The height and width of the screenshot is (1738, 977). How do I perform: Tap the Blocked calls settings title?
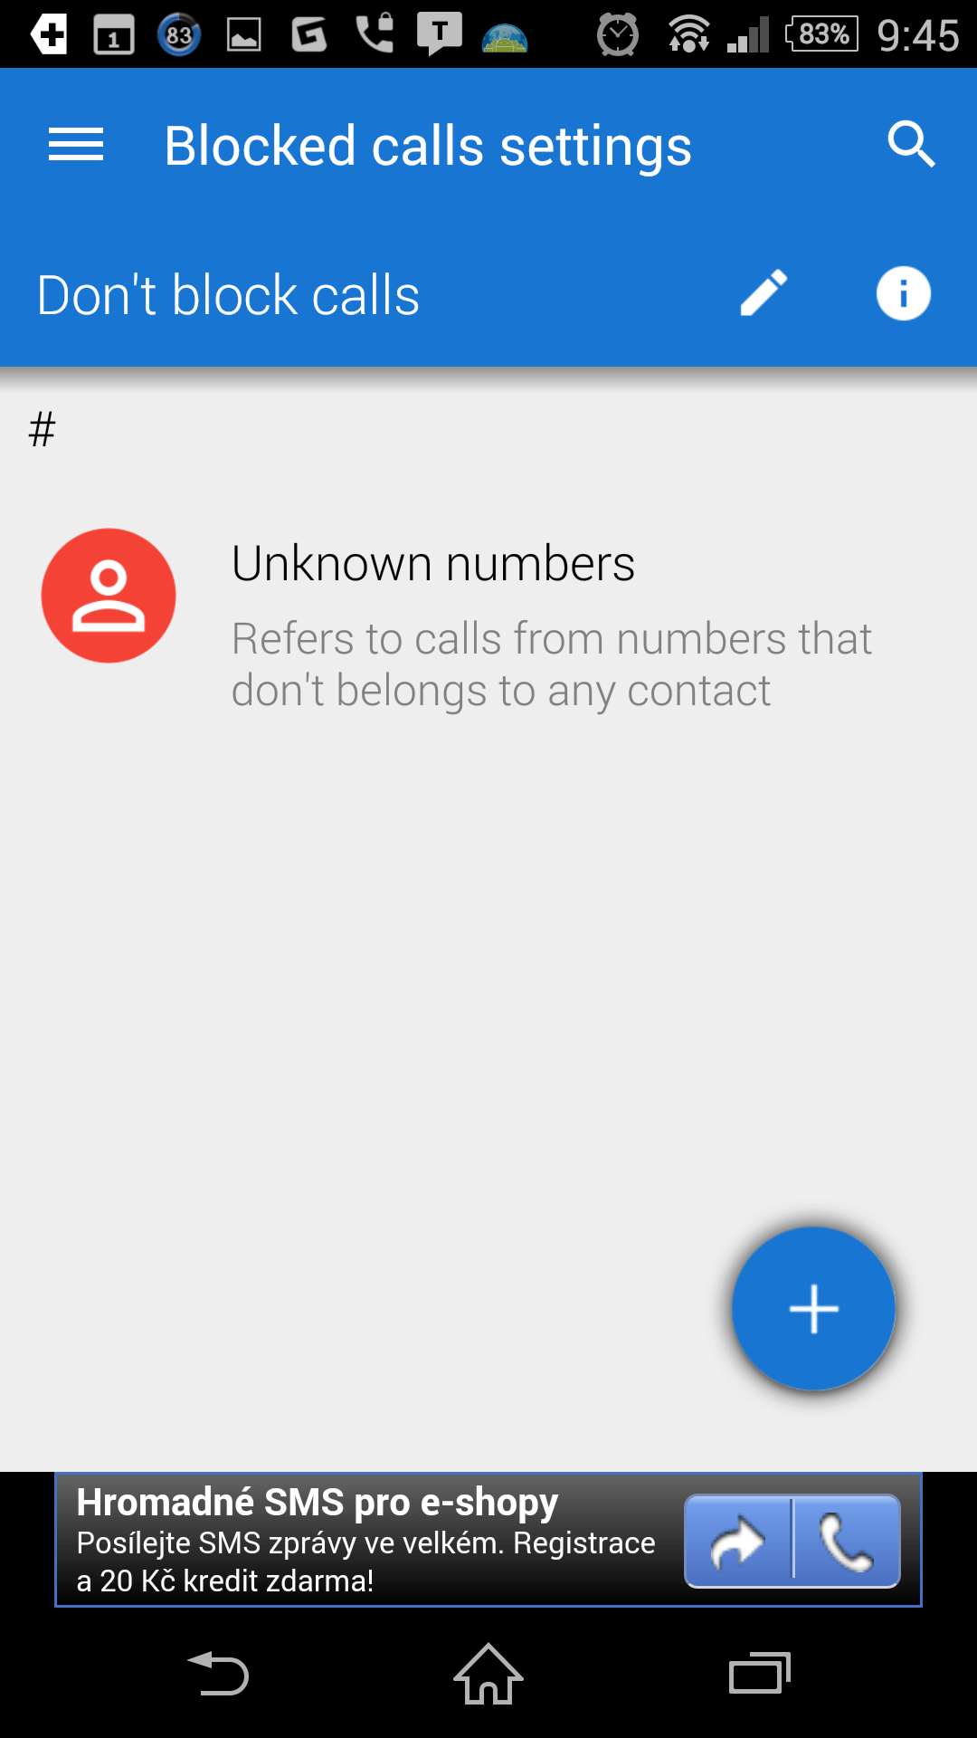428,147
